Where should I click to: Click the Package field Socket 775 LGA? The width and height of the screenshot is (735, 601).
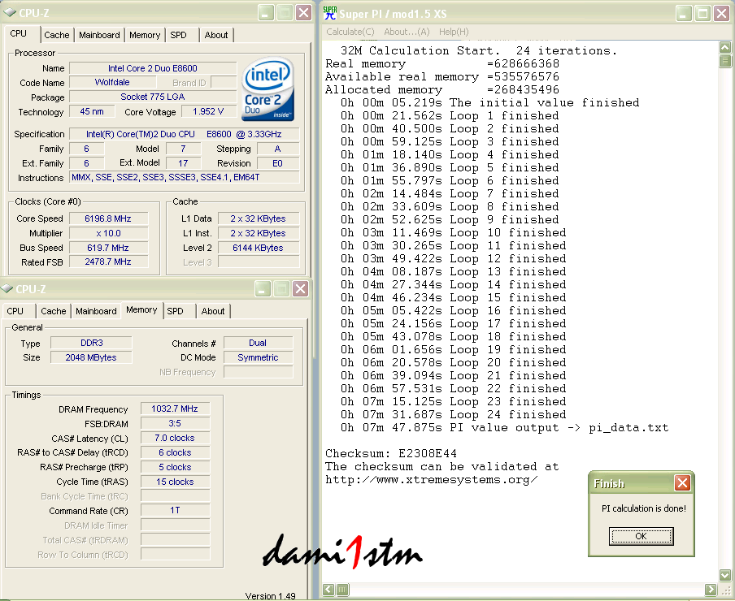pyautogui.click(x=153, y=97)
